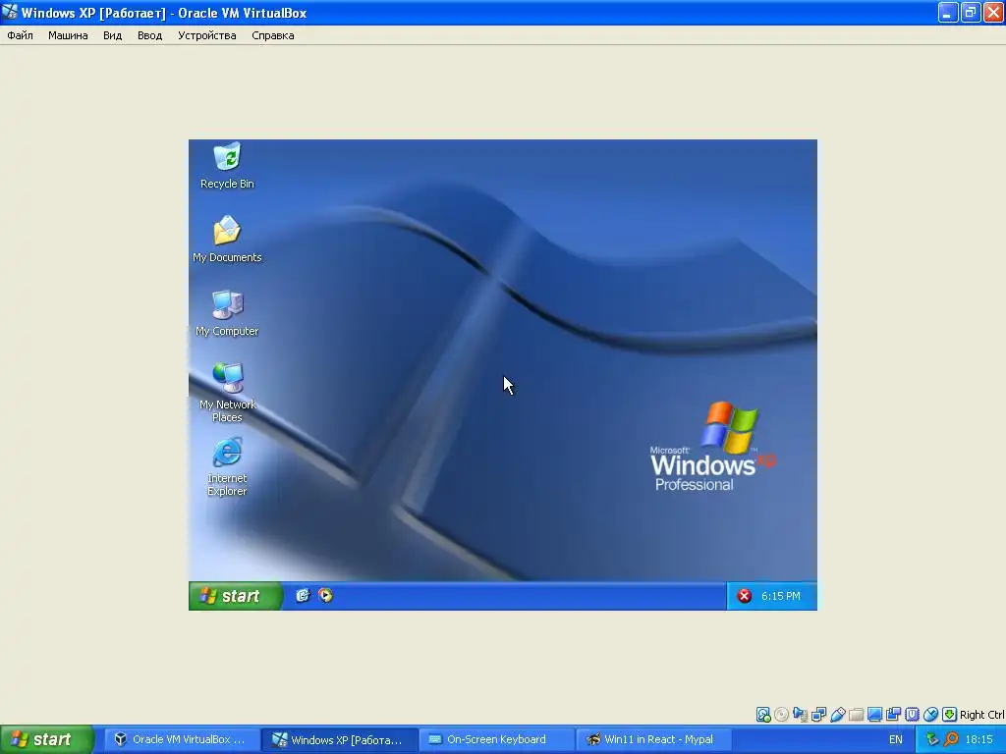The height and width of the screenshot is (754, 1006).
Task: Switch to Win11 in React - Mypal taskbar button
Action: click(654, 739)
